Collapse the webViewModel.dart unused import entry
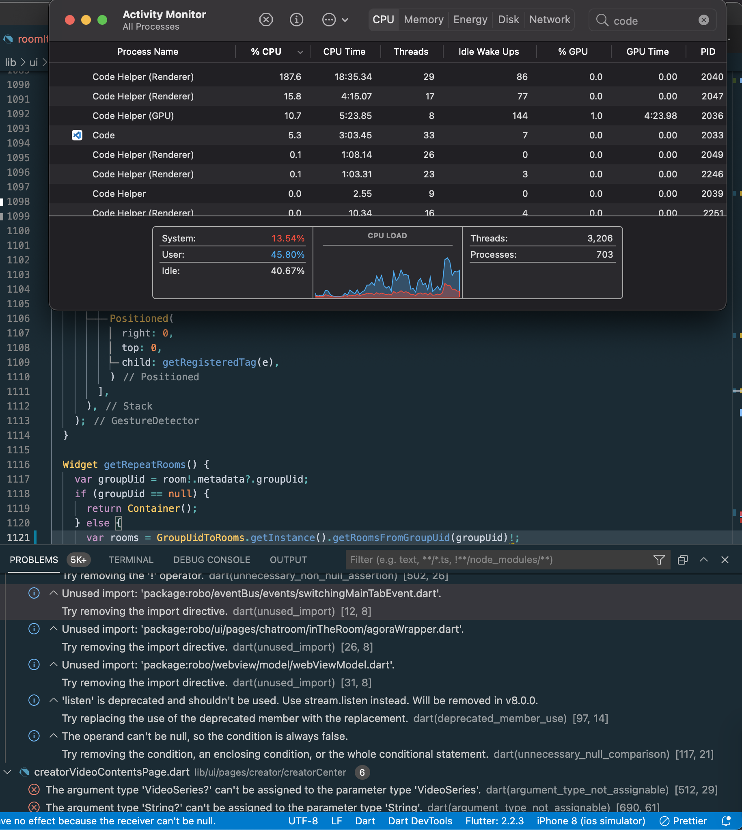 point(54,664)
